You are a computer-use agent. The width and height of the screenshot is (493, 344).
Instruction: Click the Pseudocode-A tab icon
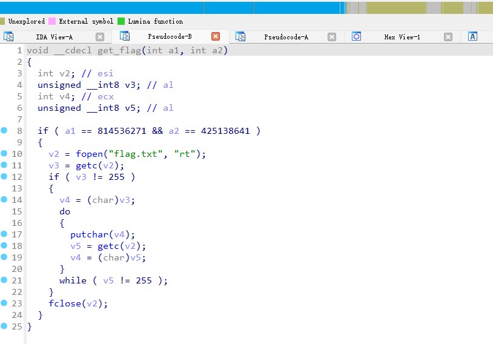(240, 37)
